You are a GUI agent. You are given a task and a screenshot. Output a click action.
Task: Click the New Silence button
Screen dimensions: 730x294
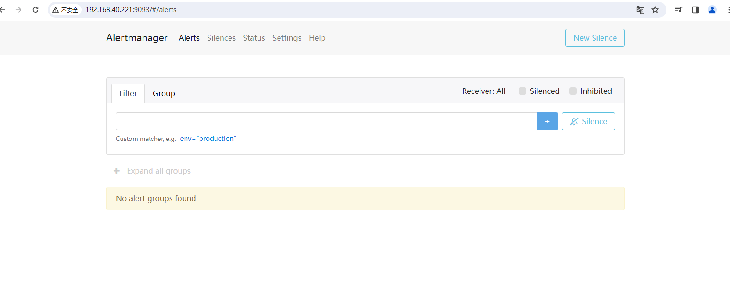click(x=595, y=38)
